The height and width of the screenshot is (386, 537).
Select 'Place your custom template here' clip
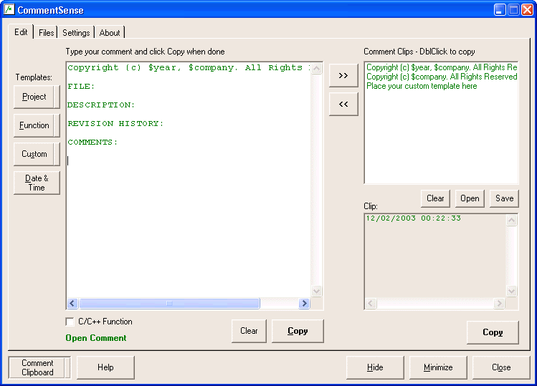pyautogui.click(x=422, y=86)
